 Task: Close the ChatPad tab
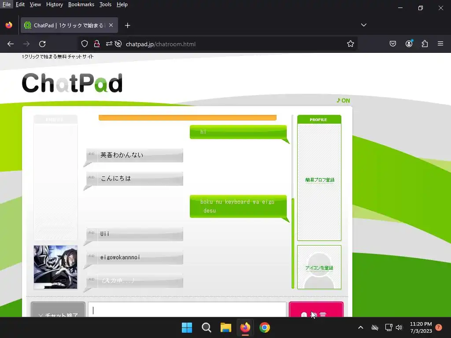111,25
